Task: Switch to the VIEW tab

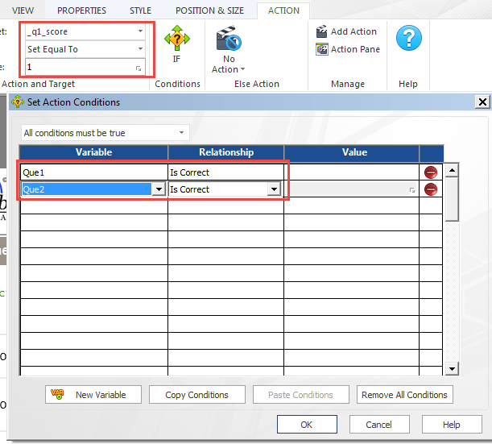Action: 23,10
